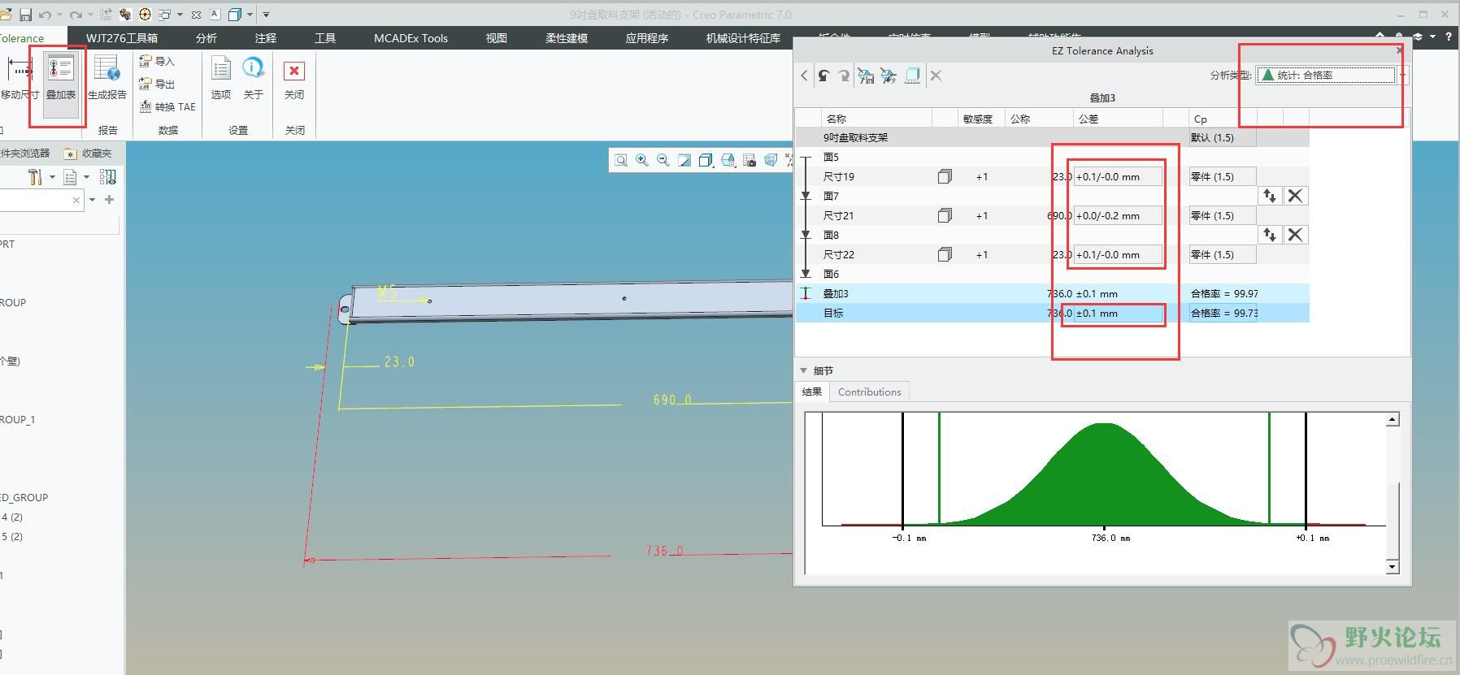Open the 视图 ribbon tab
The image size is (1460, 675).
pyautogui.click(x=497, y=38)
